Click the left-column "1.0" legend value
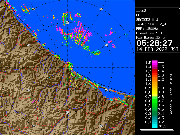The image size is (180, 135). [x=148, y=84]
